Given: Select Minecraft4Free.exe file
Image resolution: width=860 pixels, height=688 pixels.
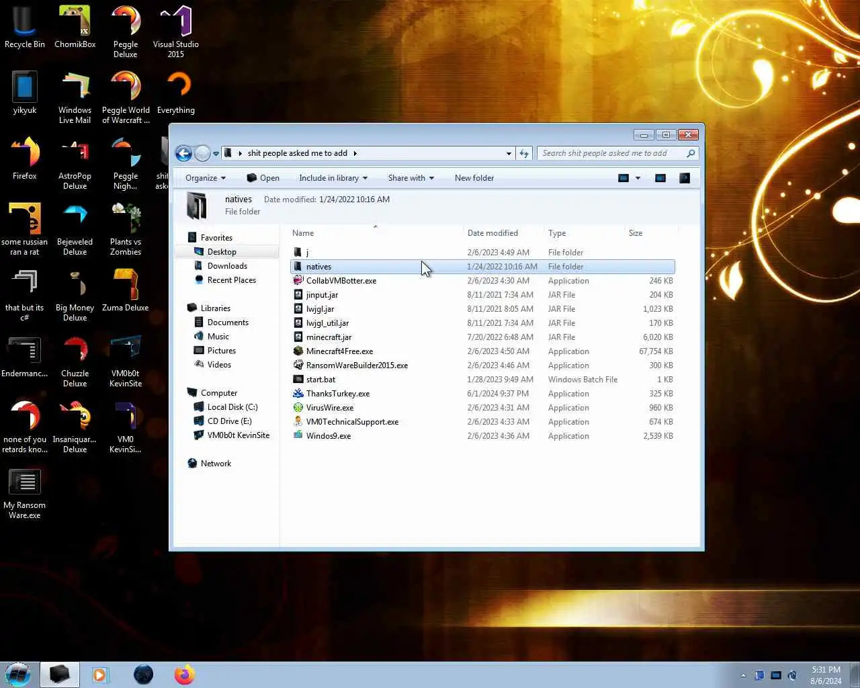Looking at the screenshot, I should [482, 351].
